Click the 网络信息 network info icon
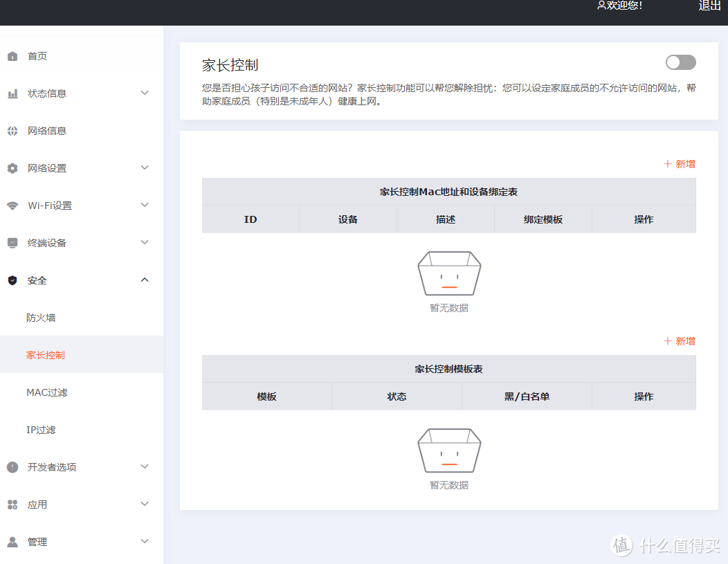 12,130
